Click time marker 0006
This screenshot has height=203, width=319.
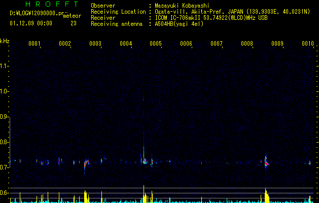point(186,44)
